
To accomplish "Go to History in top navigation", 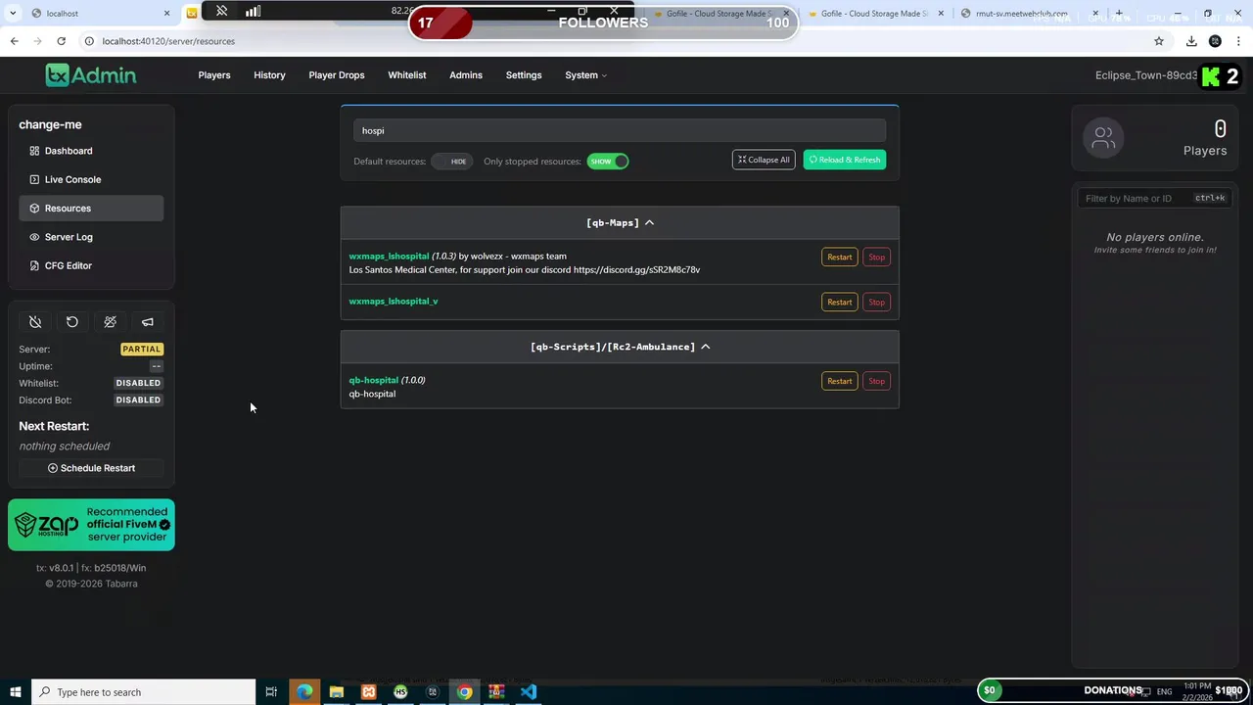I will [x=269, y=75].
